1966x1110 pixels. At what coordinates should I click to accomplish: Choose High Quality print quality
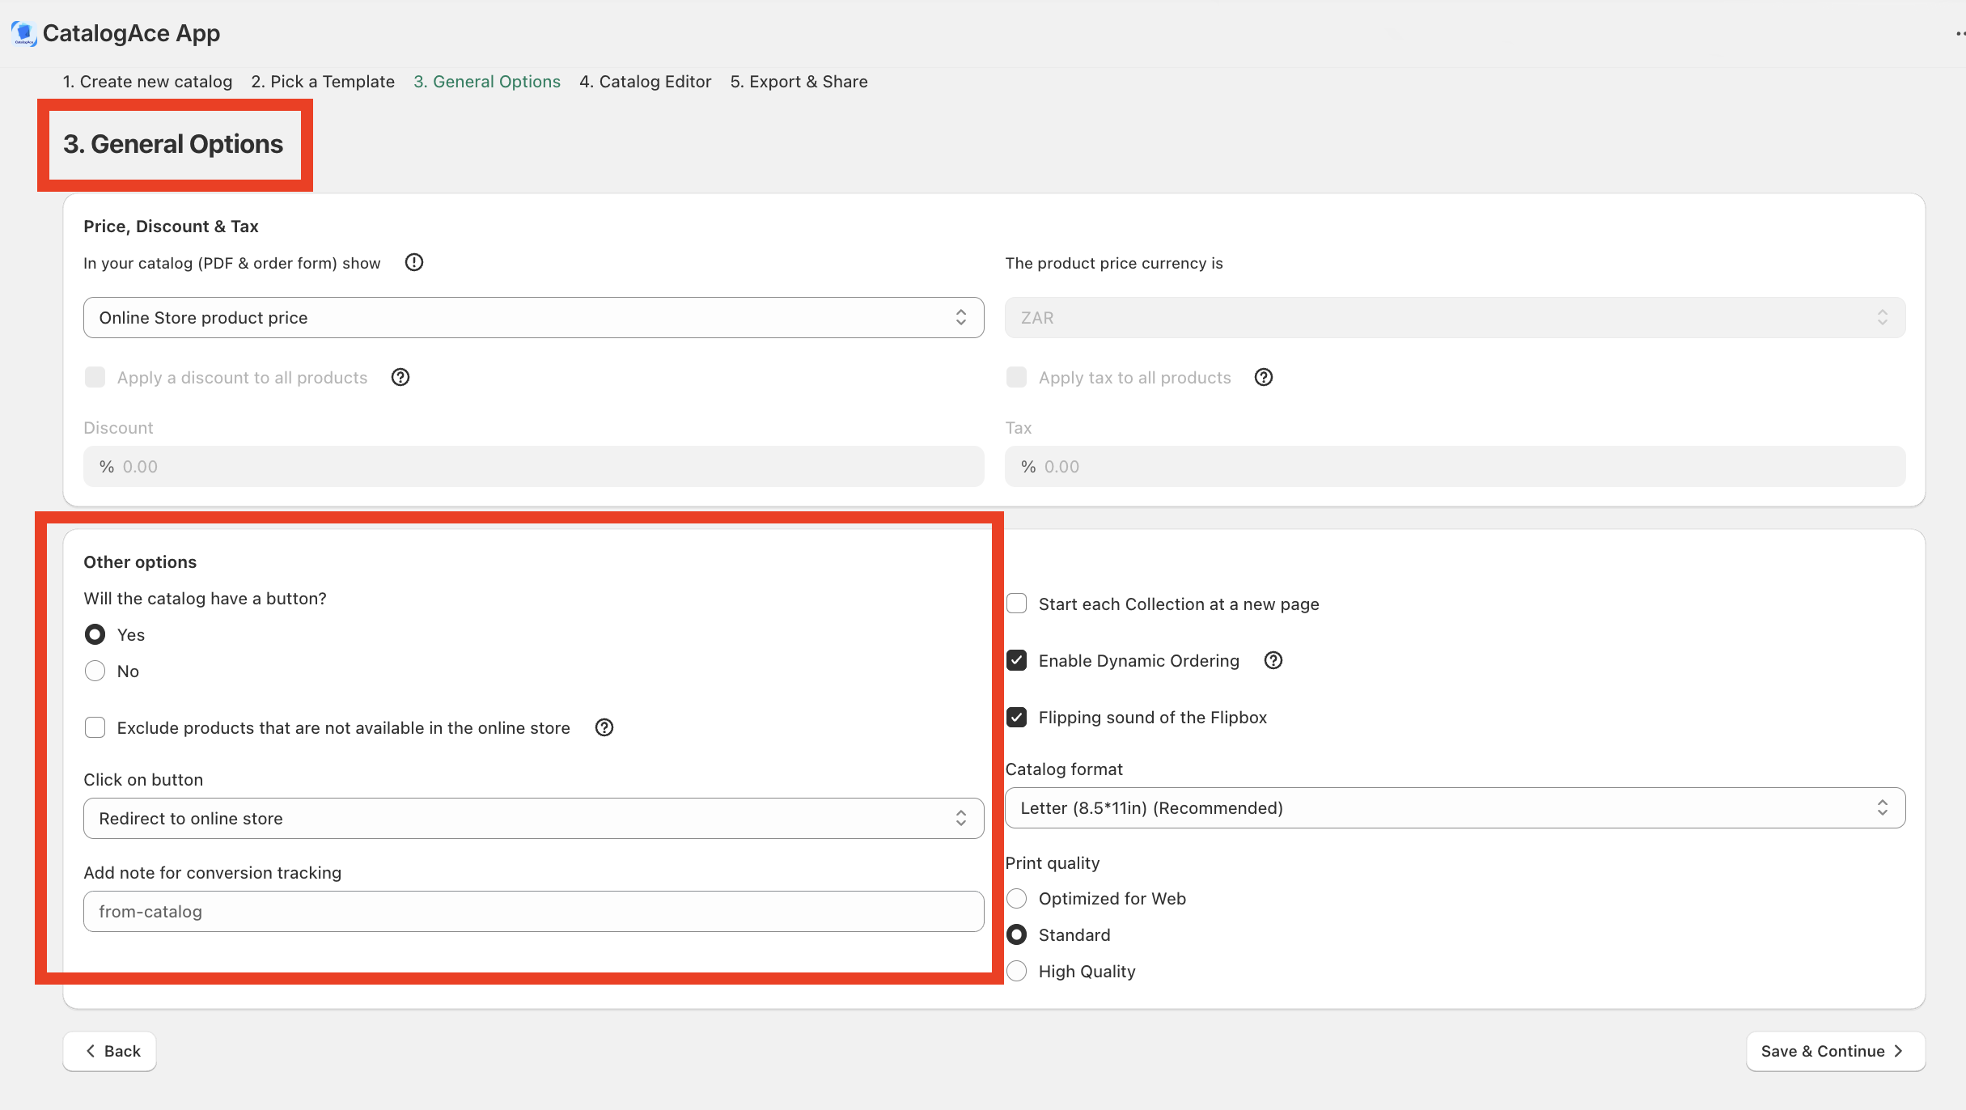pos(1017,971)
